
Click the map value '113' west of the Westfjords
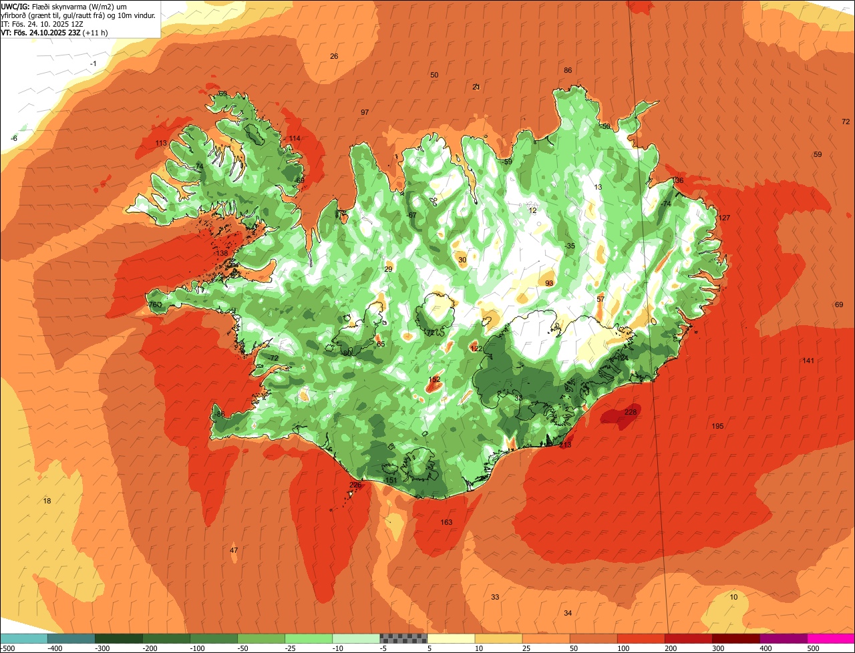pos(161,144)
